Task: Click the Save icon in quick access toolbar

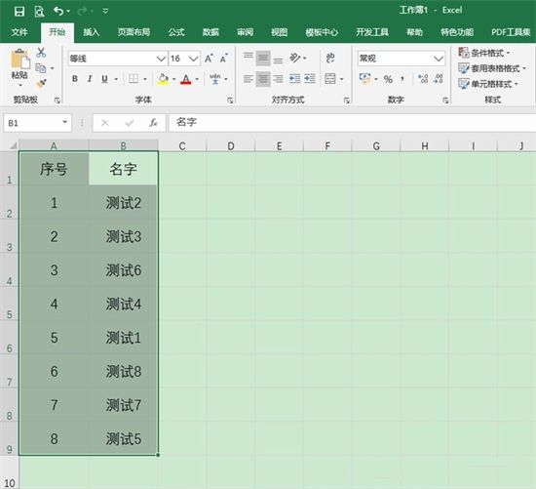Action: point(19,12)
